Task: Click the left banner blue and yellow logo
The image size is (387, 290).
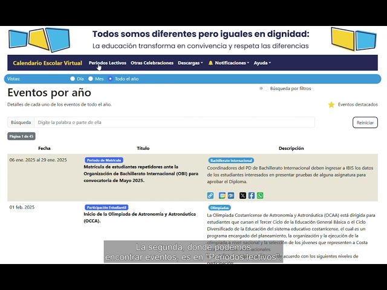Action: [x=39, y=40]
